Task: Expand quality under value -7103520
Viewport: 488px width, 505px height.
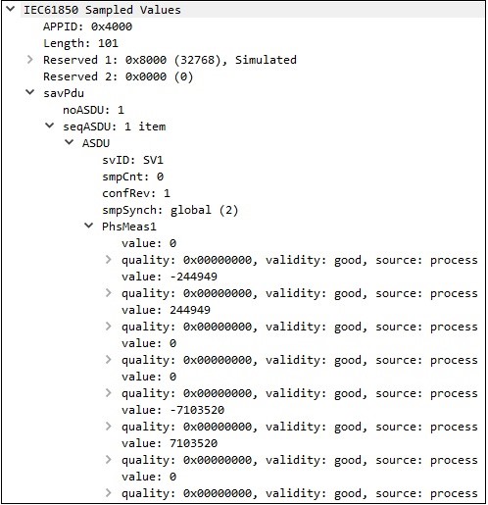Action: tap(109, 427)
